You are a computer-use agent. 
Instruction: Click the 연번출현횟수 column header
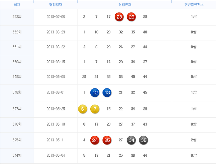point(194,5)
